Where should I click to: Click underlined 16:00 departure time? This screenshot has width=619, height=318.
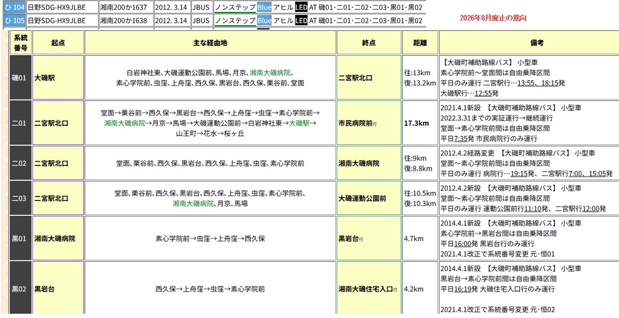tap(464, 244)
